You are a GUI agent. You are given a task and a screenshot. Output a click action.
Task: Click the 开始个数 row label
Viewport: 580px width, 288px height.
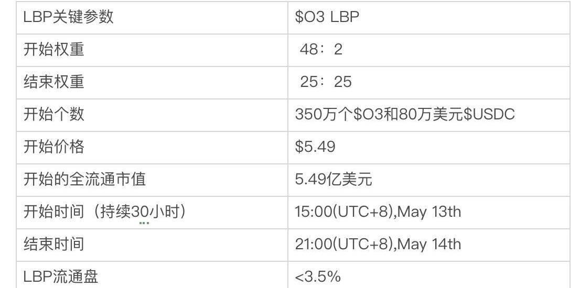[x=53, y=114]
